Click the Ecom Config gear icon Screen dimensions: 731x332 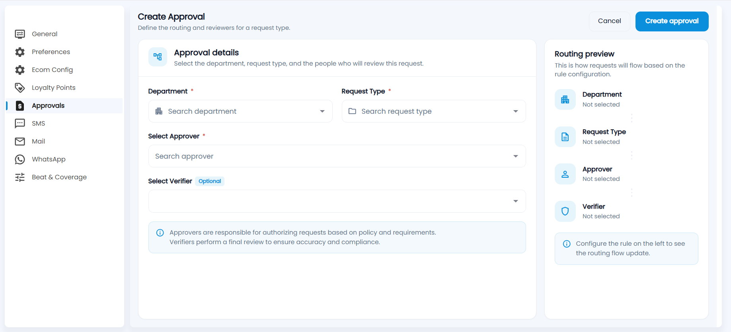click(20, 70)
